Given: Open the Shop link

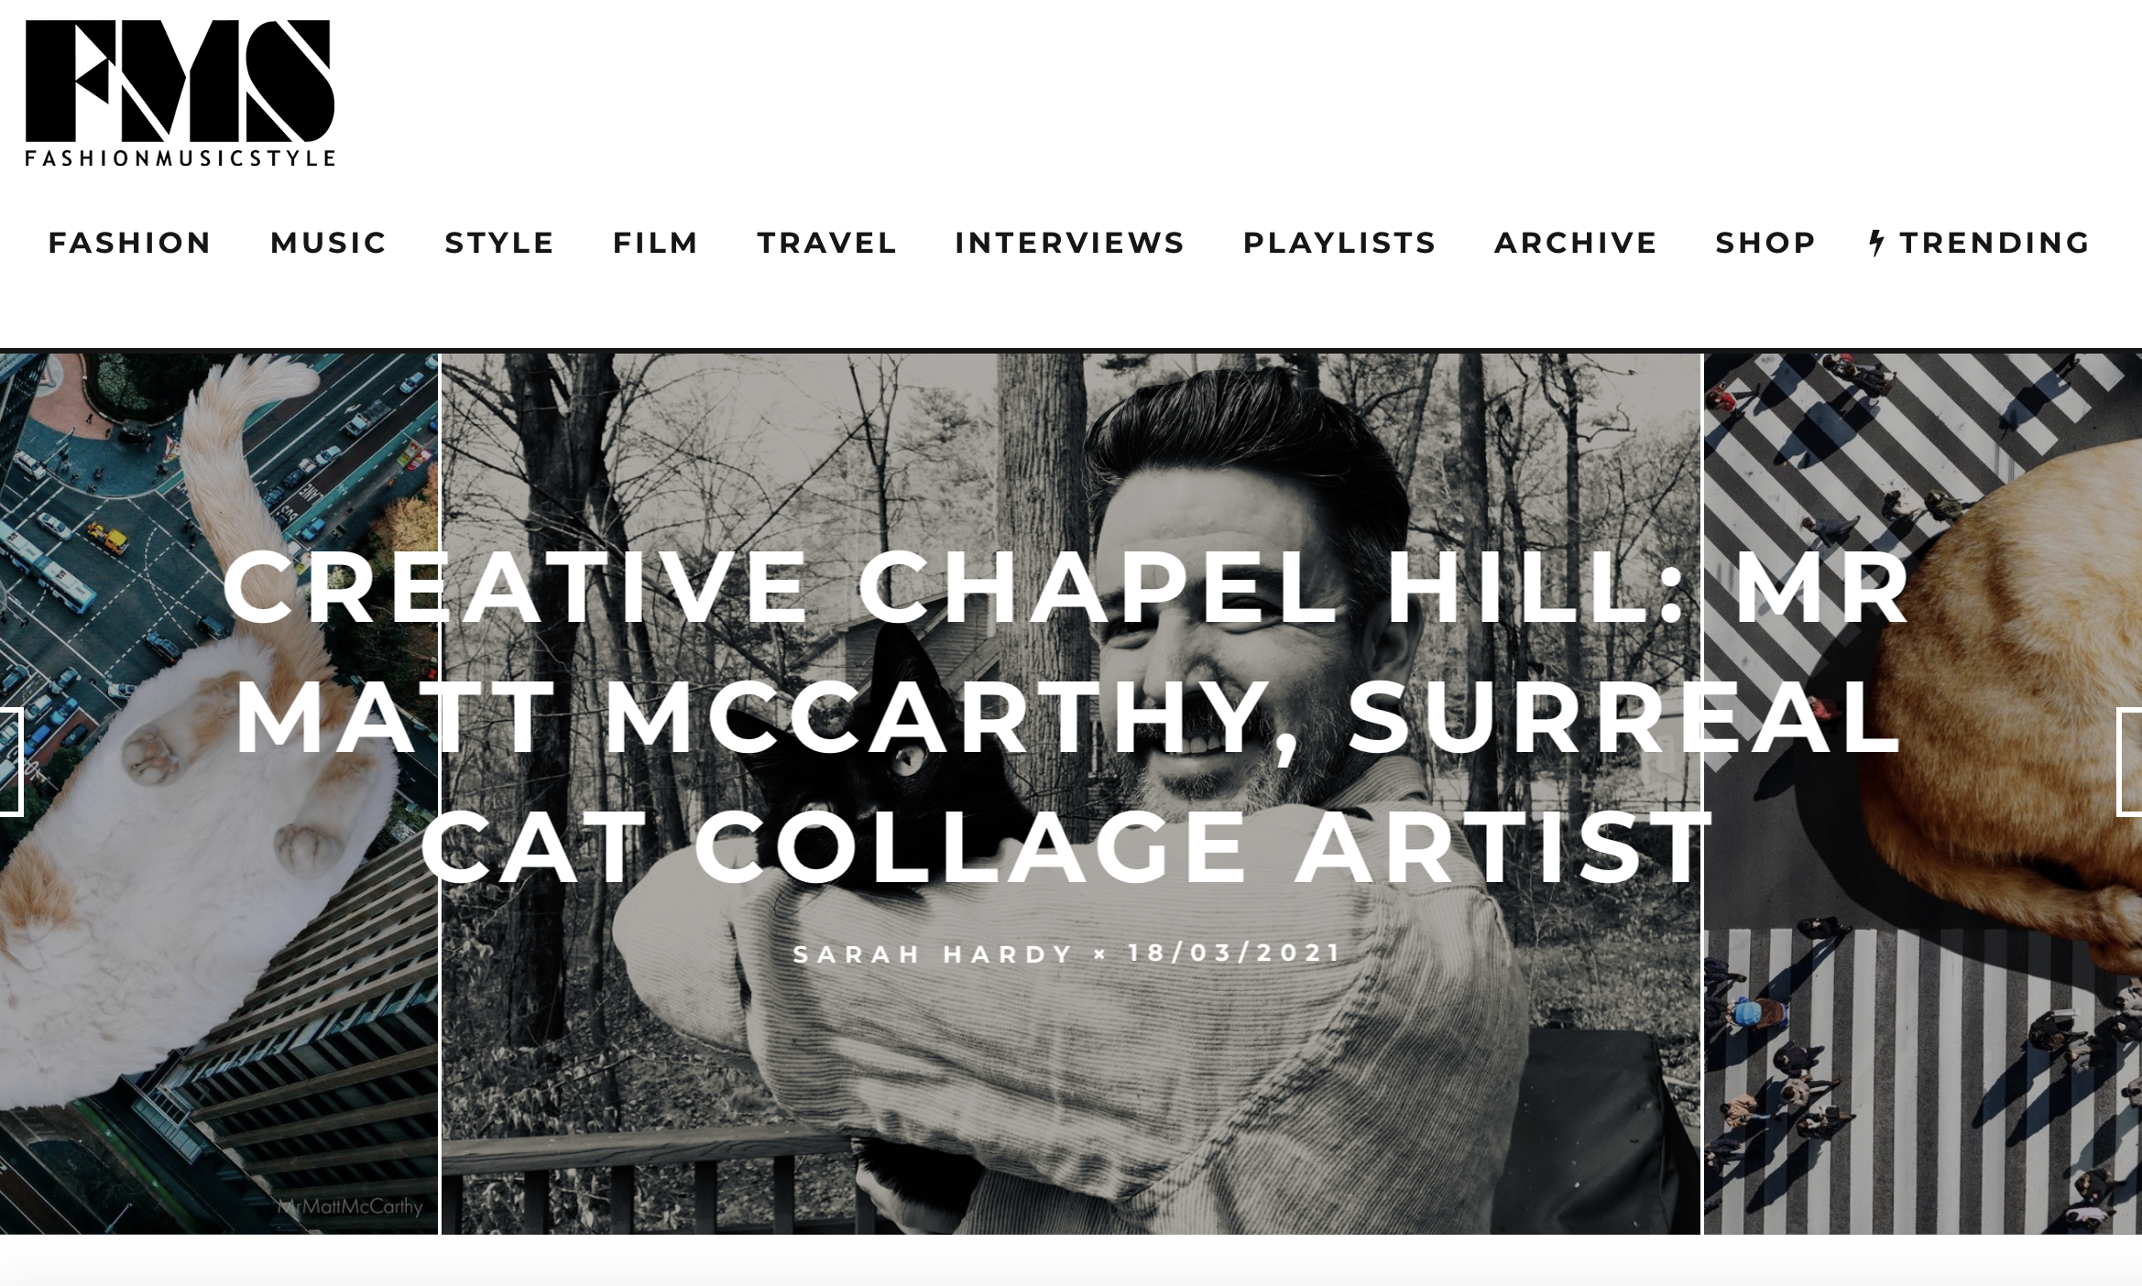Looking at the screenshot, I should pos(1766,243).
